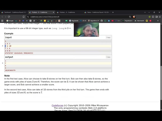This screenshot has height=121, width=162.
Task: Click the output value 1024506979
Action: [10, 70]
